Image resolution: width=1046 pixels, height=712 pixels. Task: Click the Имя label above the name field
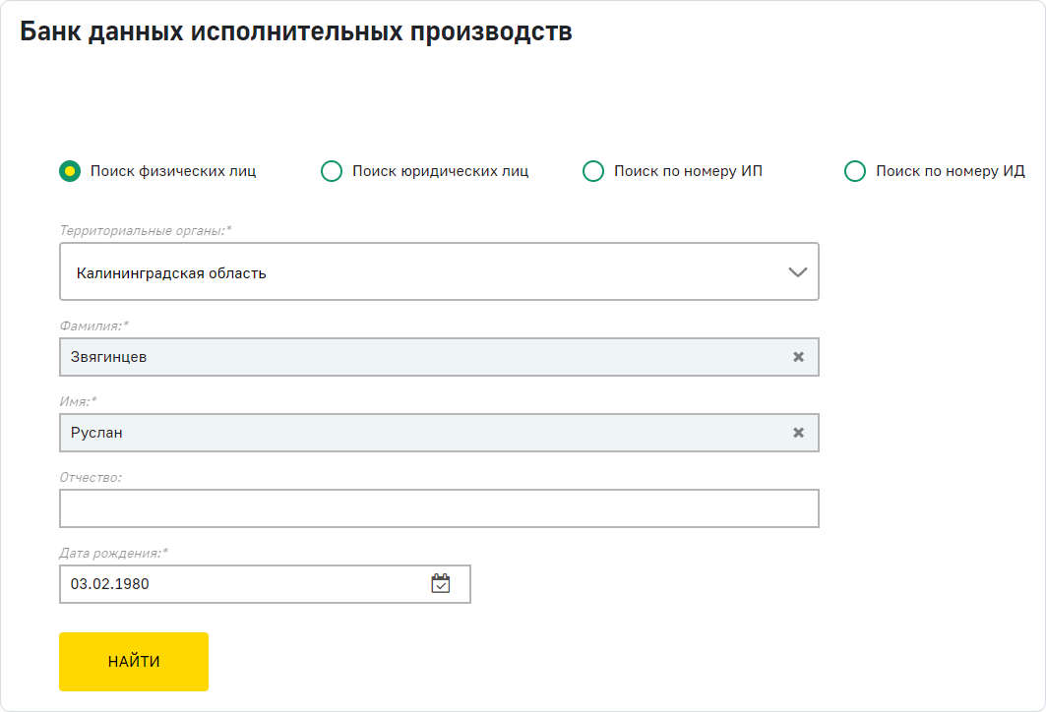tap(79, 401)
